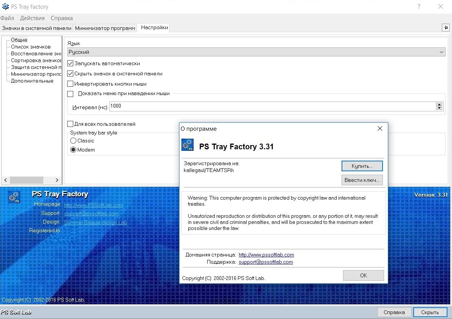
Task: Increase the interval spinner value
Action: (439, 105)
